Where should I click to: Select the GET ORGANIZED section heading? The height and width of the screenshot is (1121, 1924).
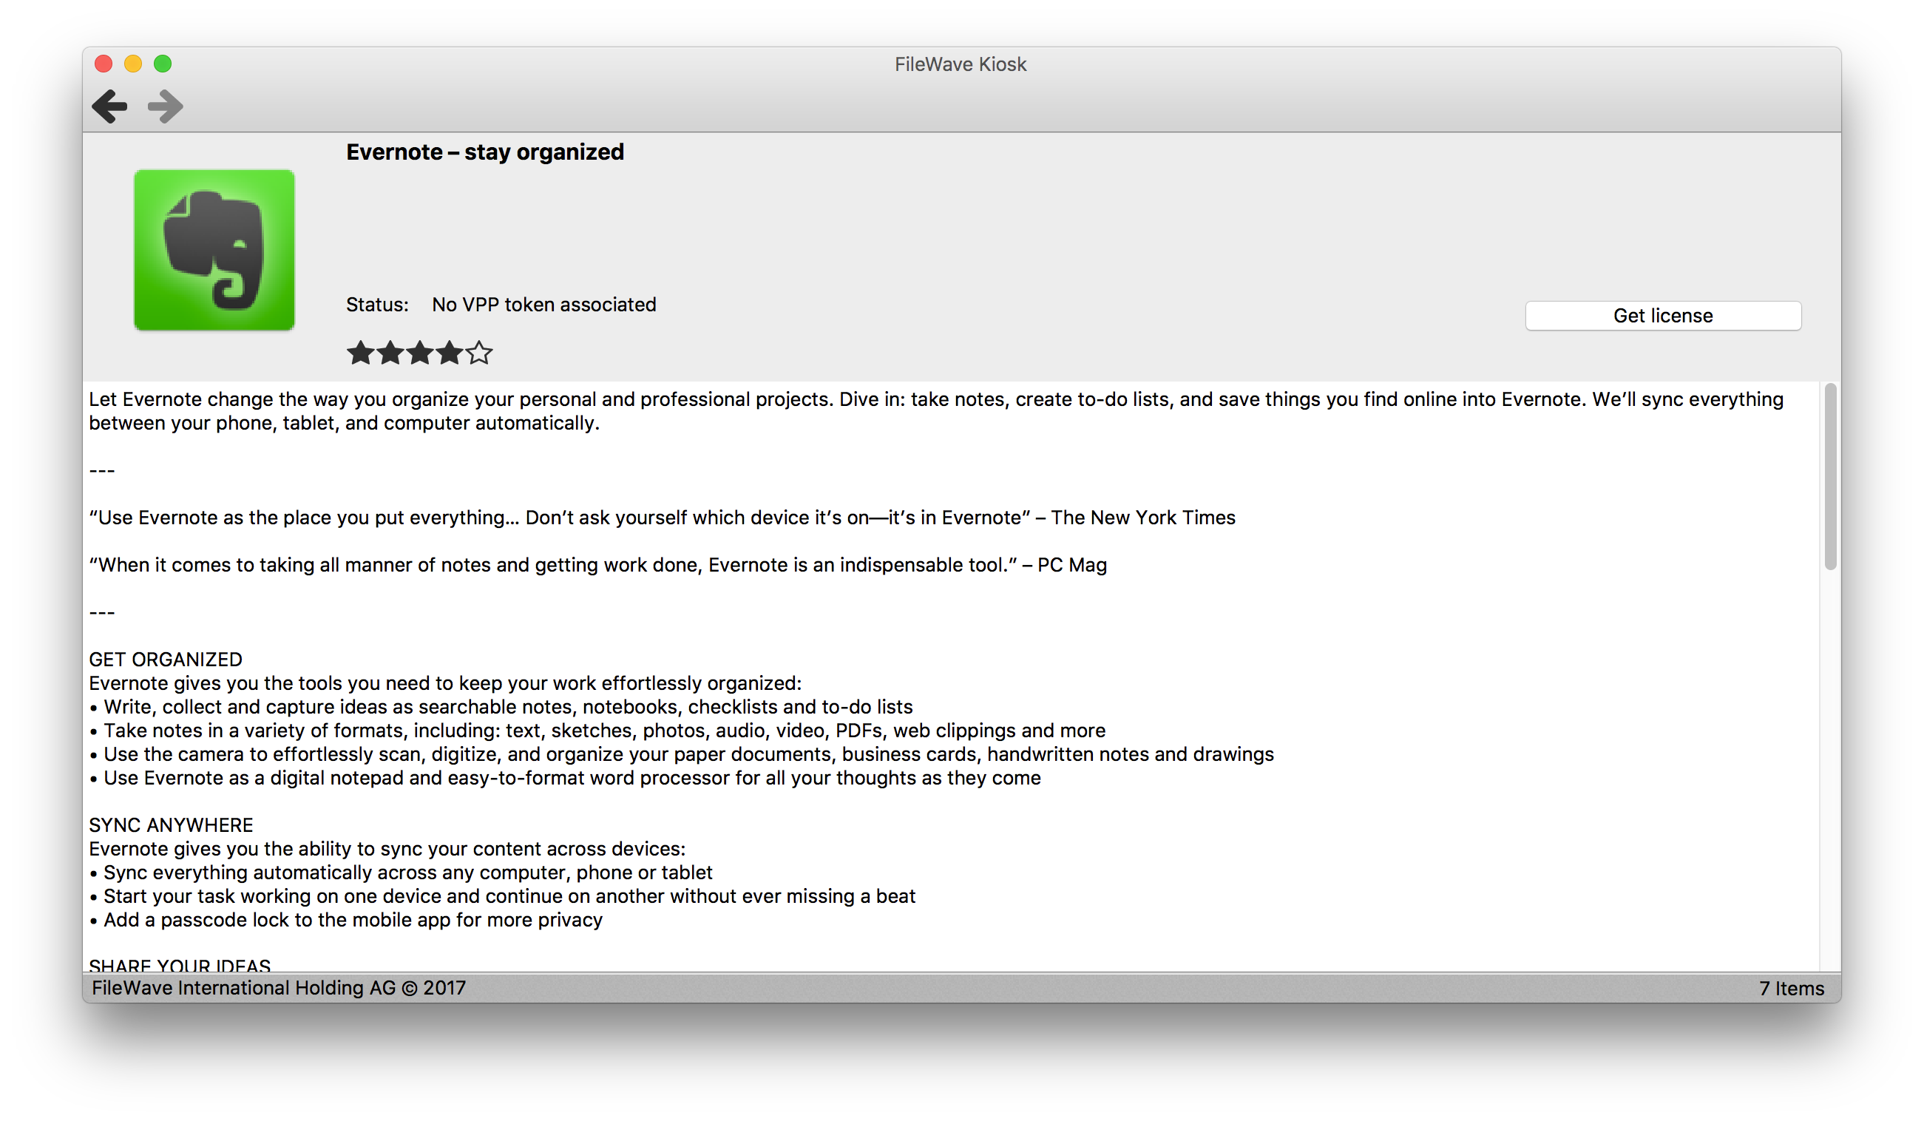pyautogui.click(x=161, y=660)
